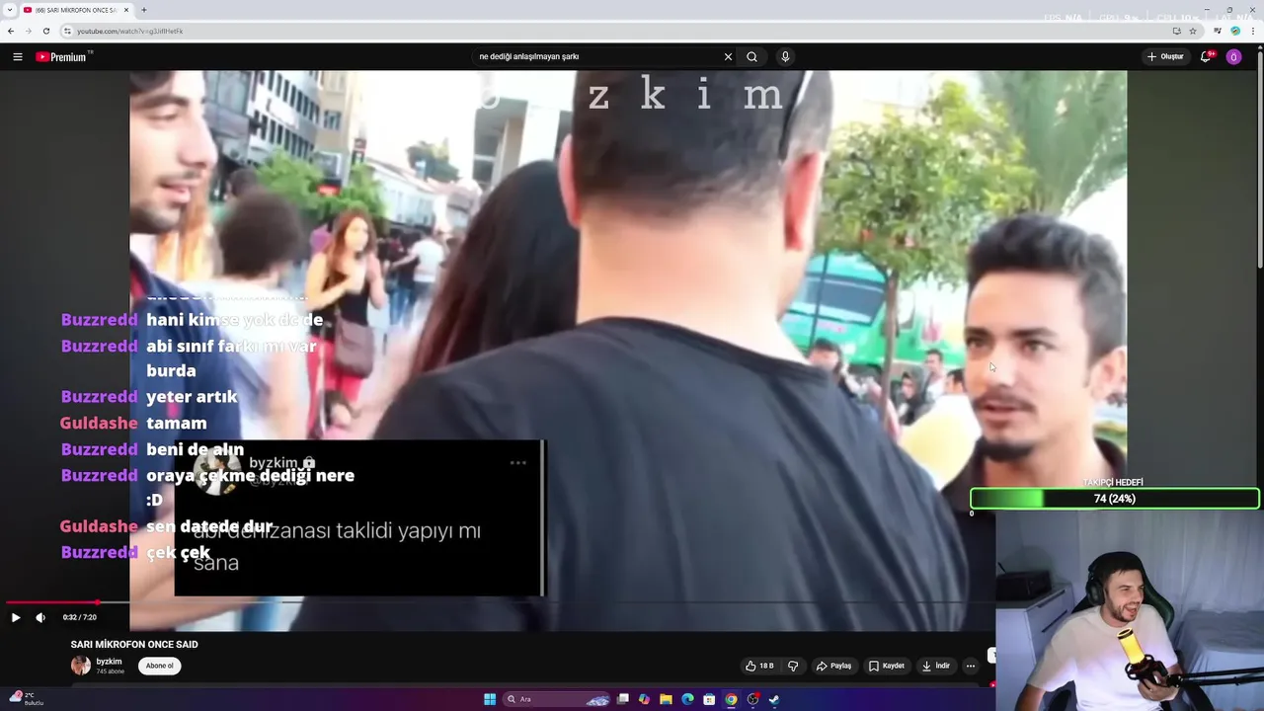Open the account avatar menu
The height and width of the screenshot is (711, 1264).
tap(1233, 57)
